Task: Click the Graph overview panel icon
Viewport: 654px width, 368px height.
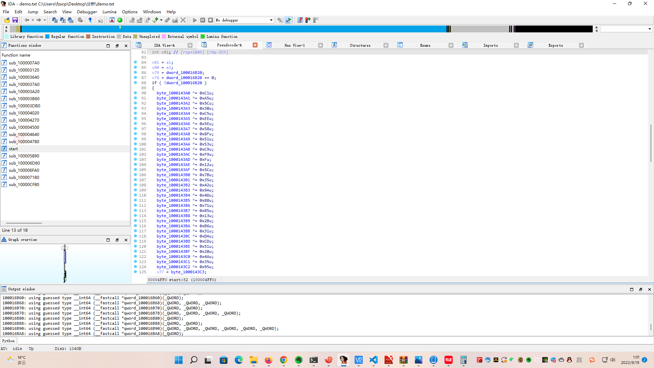Action: pos(4,240)
